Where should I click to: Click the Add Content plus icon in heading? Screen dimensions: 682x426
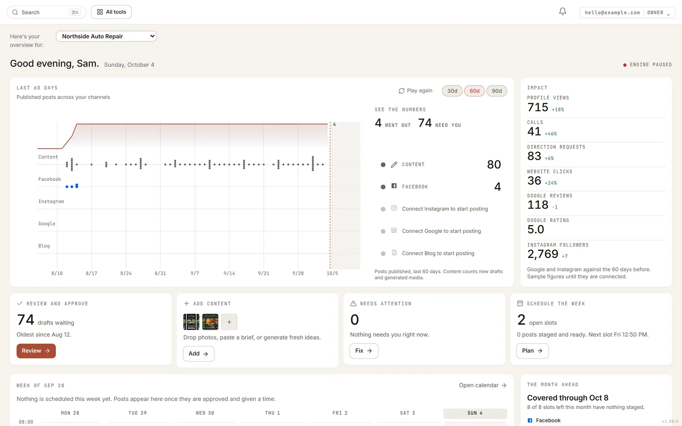[187, 303]
